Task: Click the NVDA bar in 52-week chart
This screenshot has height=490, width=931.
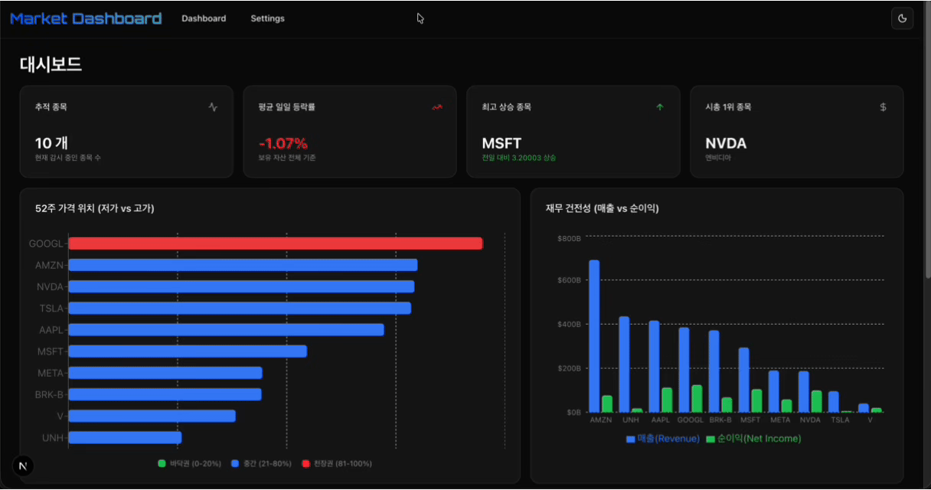Action: pos(241,286)
